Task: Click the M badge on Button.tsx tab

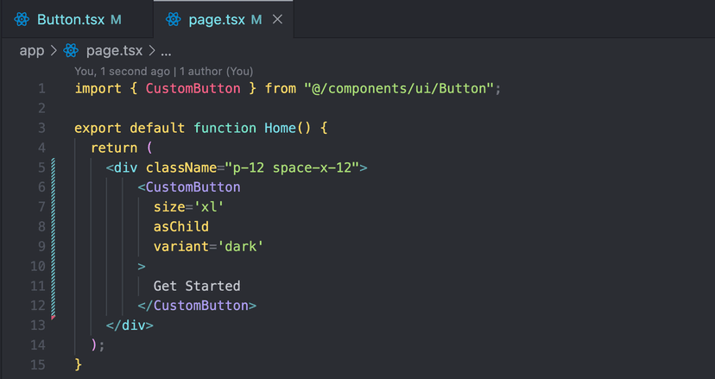Action: (x=117, y=19)
